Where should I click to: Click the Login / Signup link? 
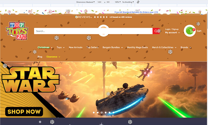tap(172, 29)
